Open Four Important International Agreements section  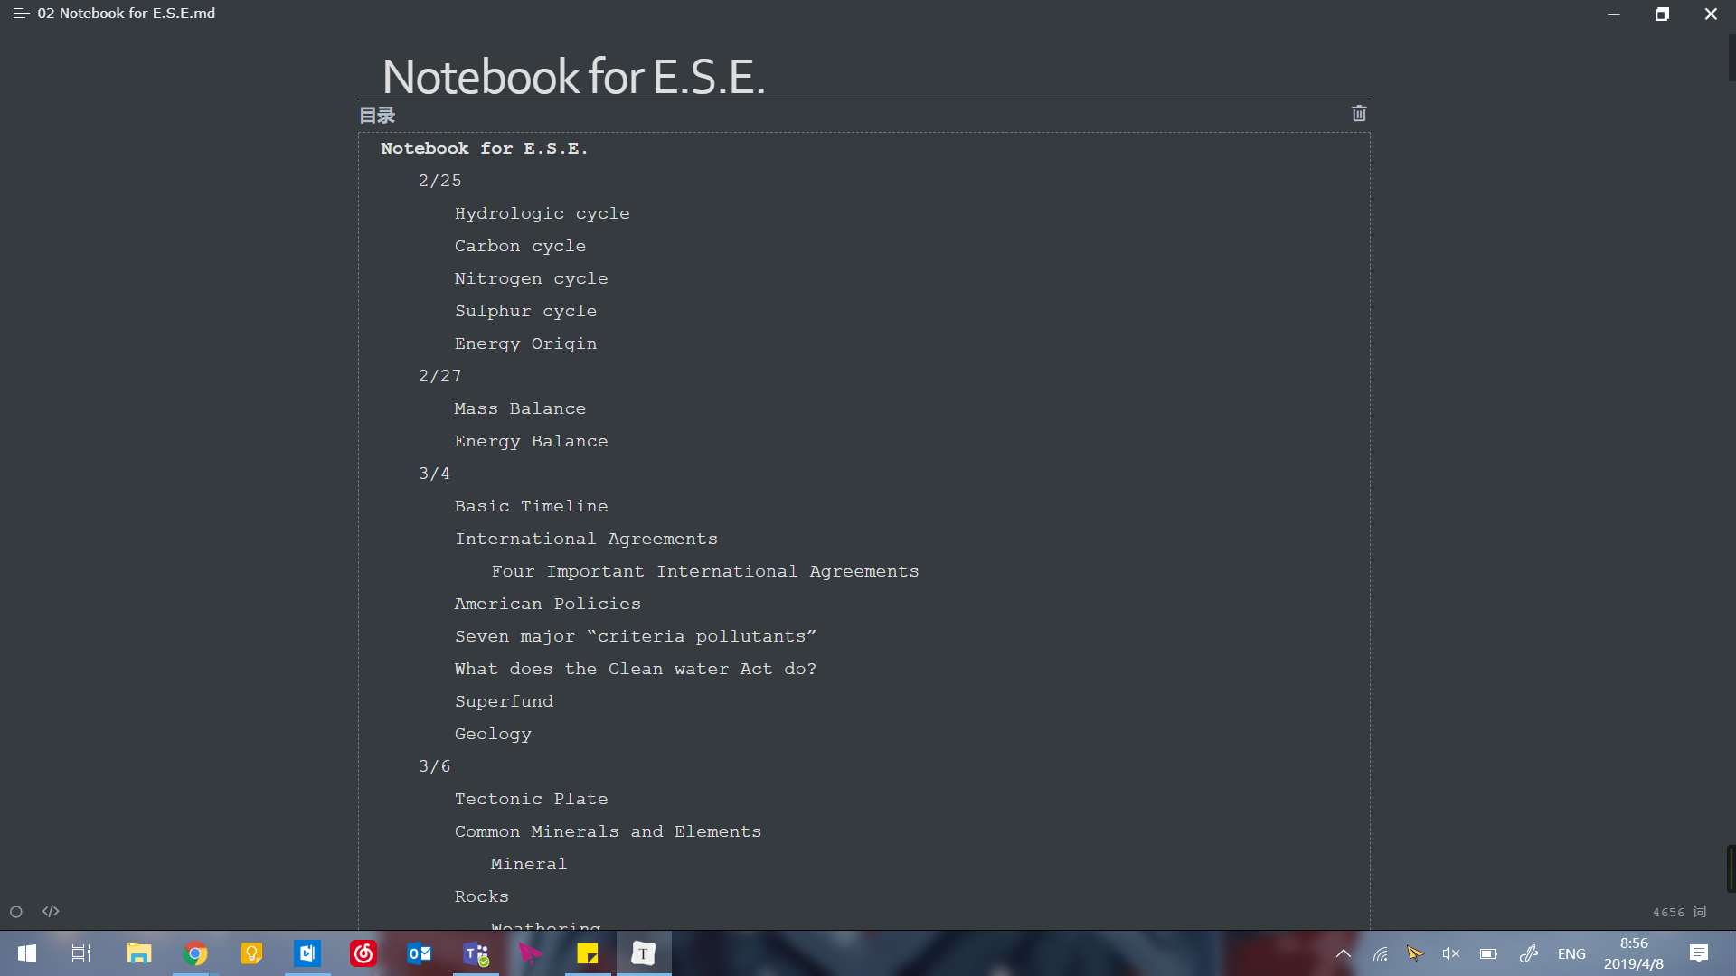(x=704, y=571)
